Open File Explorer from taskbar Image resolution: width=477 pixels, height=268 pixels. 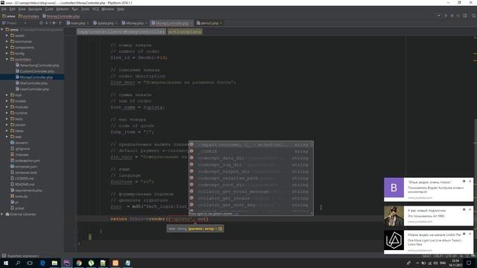(54, 263)
